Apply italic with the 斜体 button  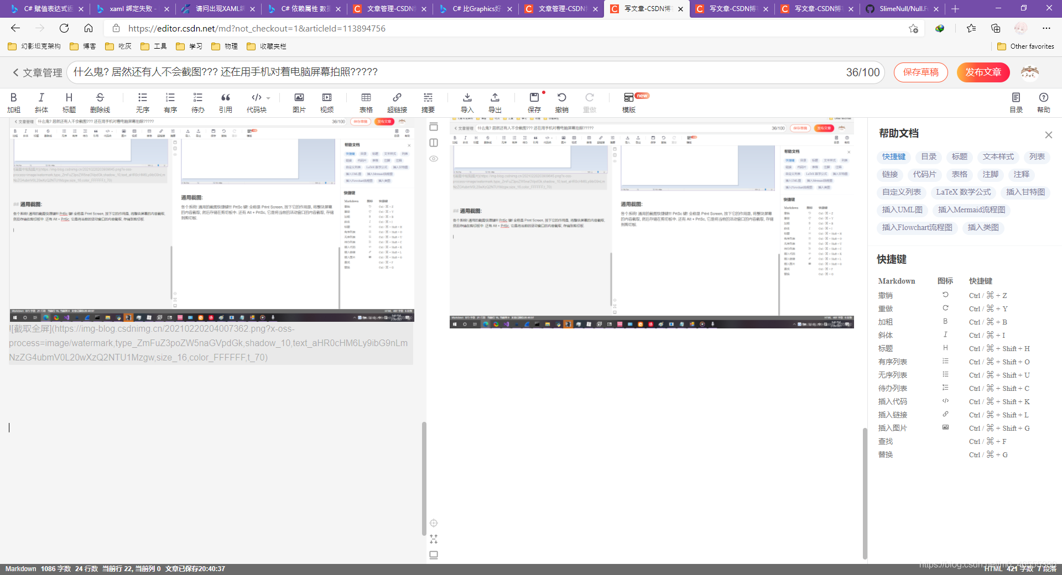coord(41,103)
